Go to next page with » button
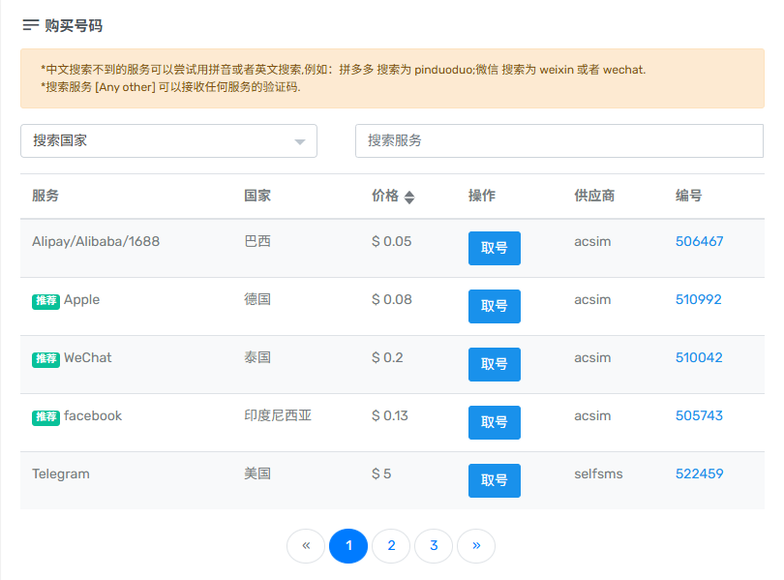 (476, 546)
